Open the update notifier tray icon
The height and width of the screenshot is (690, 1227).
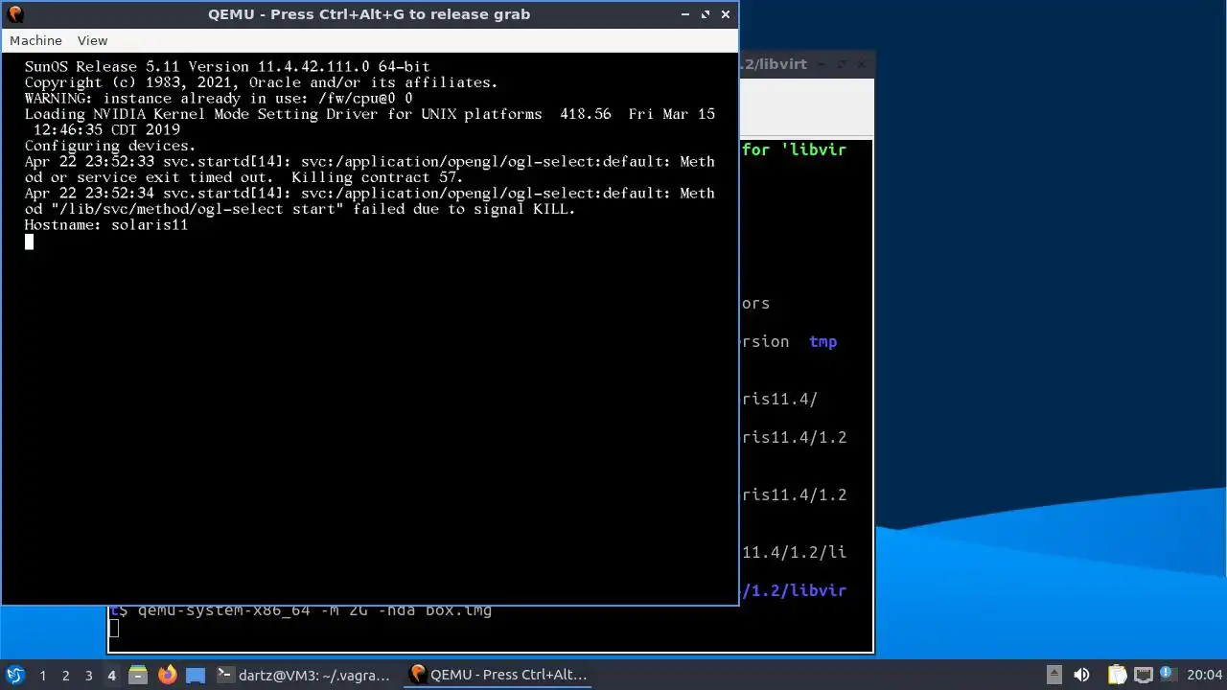[1169, 675]
